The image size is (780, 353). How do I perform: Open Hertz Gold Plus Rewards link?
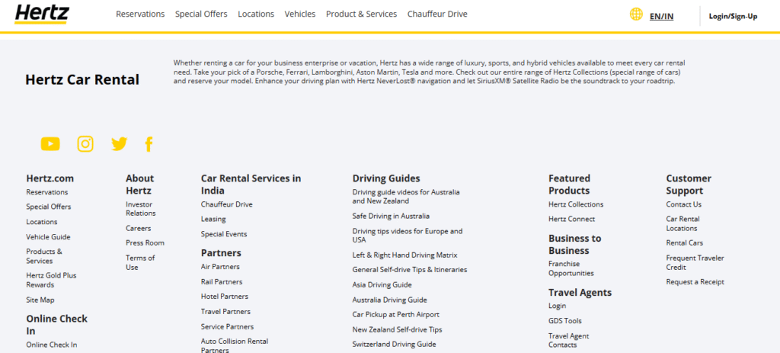[51, 280]
